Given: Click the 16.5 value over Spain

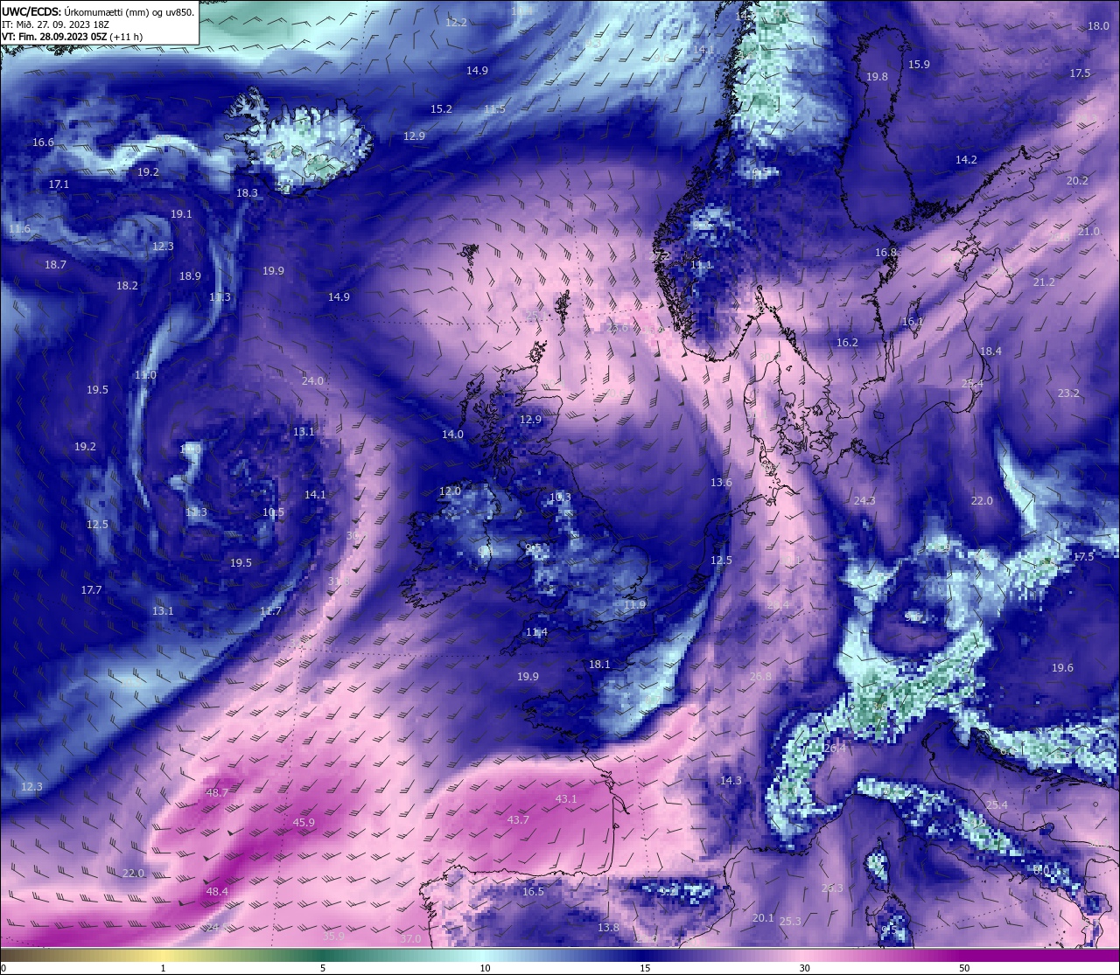Looking at the screenshot, I should (x=533, y=892).
